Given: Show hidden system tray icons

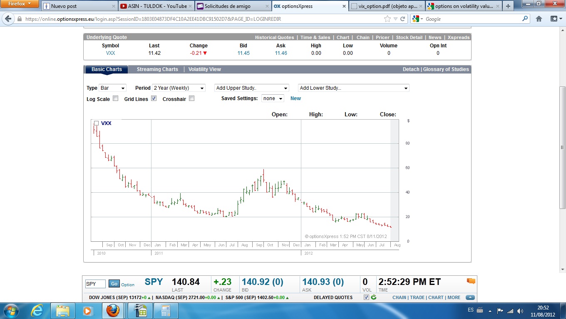Looking at the screenshot, I should point(490,311).
